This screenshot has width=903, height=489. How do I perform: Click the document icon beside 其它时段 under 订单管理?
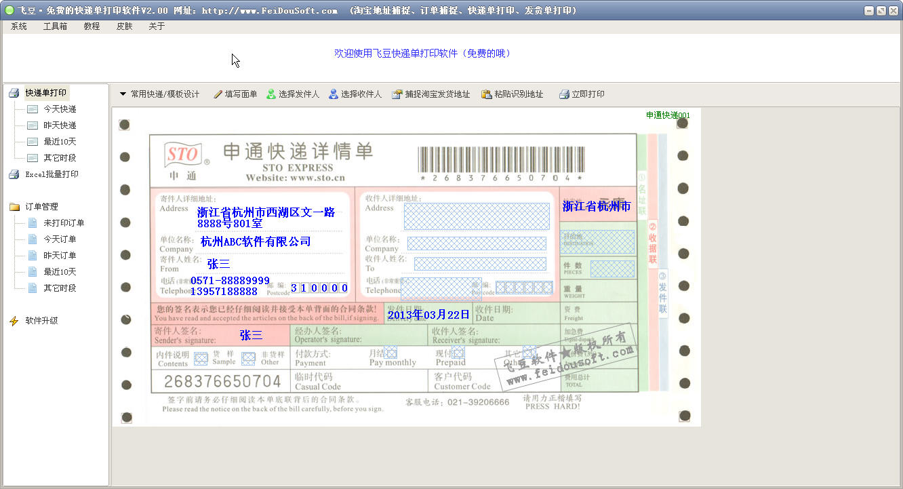point(33,288)
